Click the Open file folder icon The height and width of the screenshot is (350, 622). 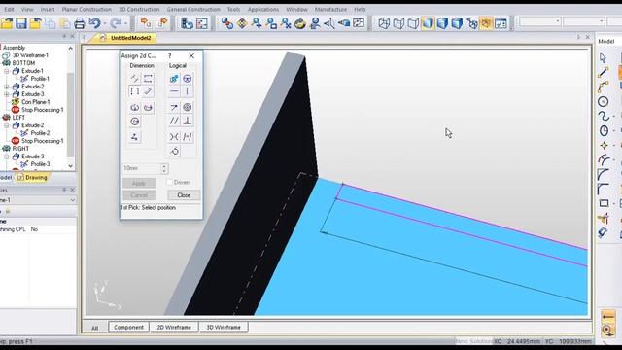point(7,23)
